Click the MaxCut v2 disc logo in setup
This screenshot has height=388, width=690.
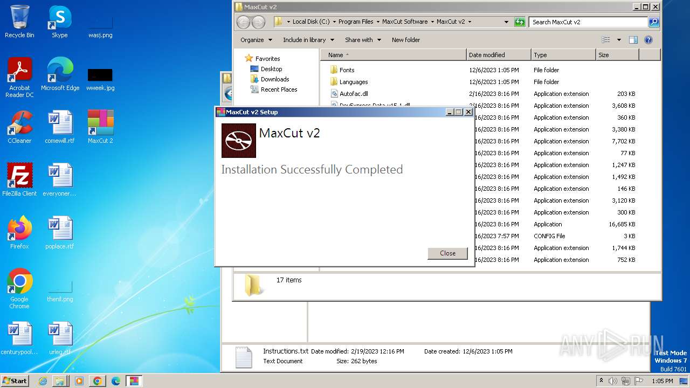point(239,141)
